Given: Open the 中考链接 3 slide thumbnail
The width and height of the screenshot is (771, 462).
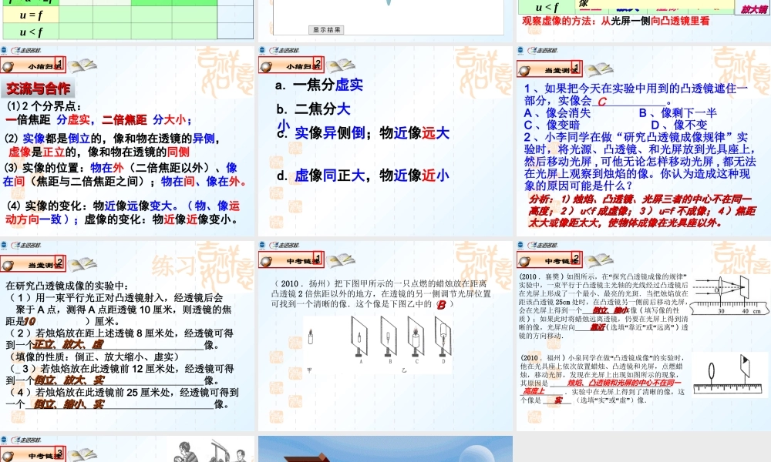Looking at the screenshot, I should coord(128,449).
